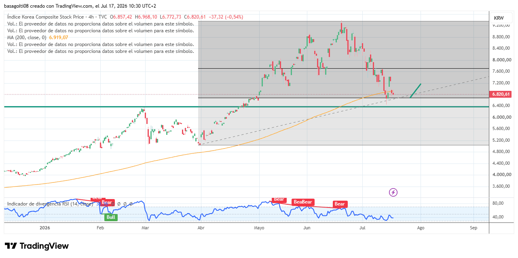Click the 8.800,00 price axis label
This screenshot has width=518, height=258.
tap(501, 37)
